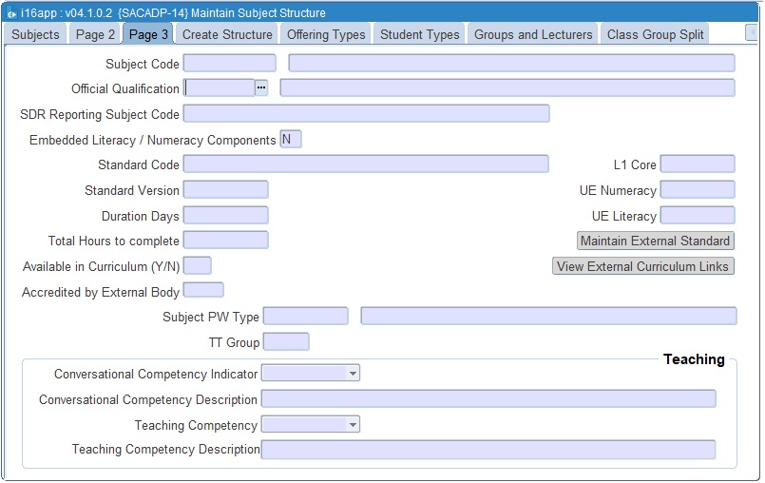Expand the Conversational Competency Indicator dropdown
This screenshot has height=483, width=765.
click(353, 374)
